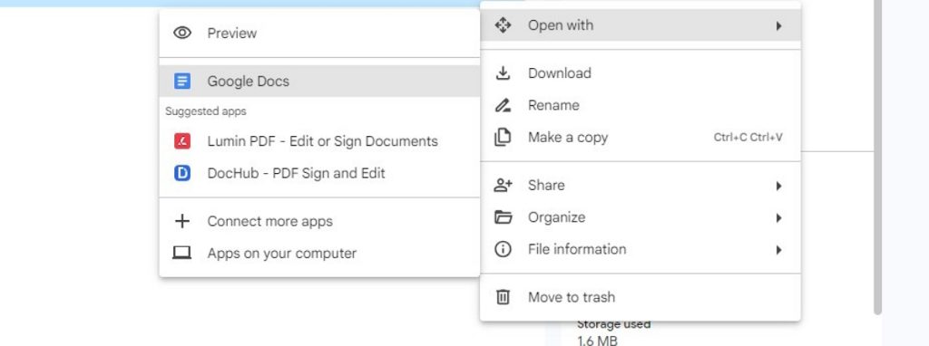Click the Move to trash bin icon
Image resolution: width=929 pixels, height=346 pixels.
point(503,297)
